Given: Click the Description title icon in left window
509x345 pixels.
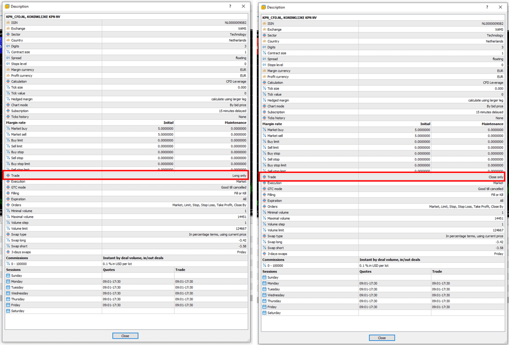Looking at the screenshot, I should pyautogui.click(x=7, y=7).
